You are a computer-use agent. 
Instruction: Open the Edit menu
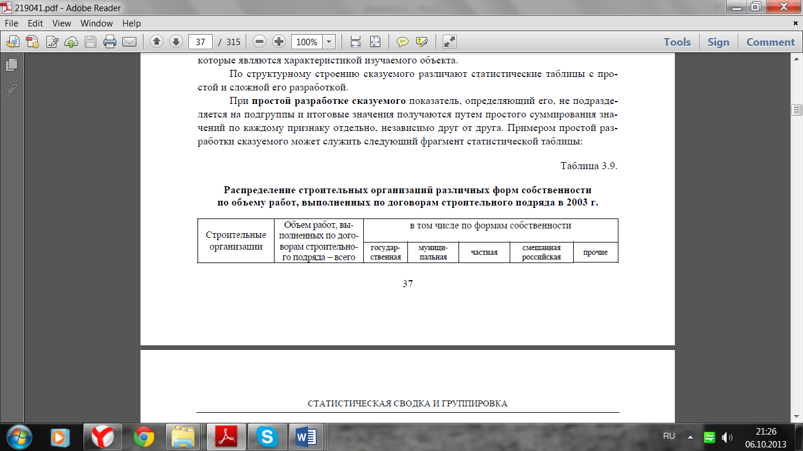point(35,23)
